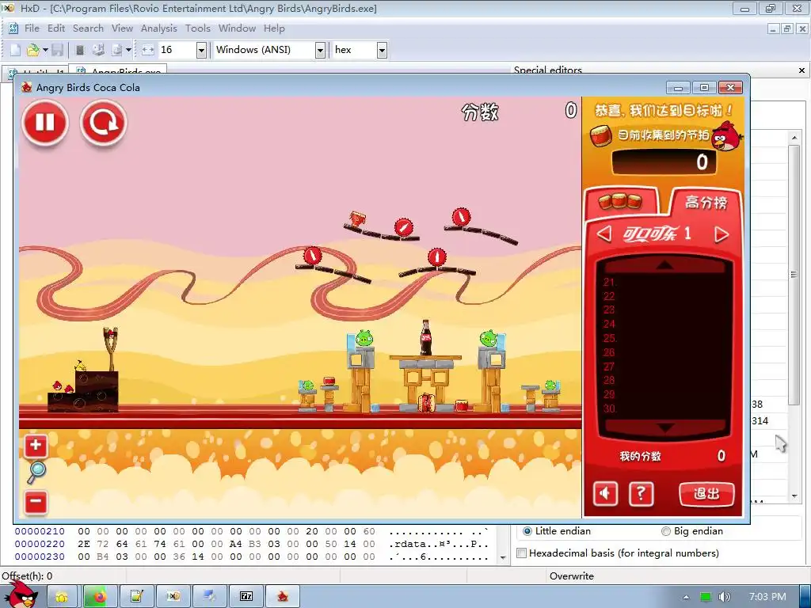Click the system tray volume icon
The image size is (811, 608).
(x=725, y=597)
